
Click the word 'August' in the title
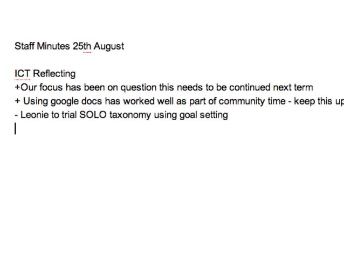(x=109, y=47)
